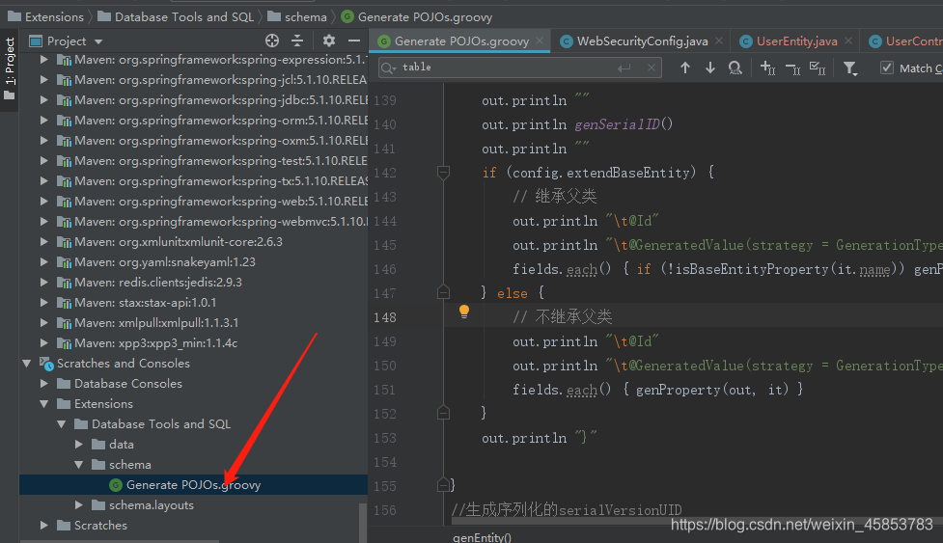Expand the data folder
Image resolution: width=943 pixels, height=543 pixels.
pyautogui.click(x=79, y=445)
